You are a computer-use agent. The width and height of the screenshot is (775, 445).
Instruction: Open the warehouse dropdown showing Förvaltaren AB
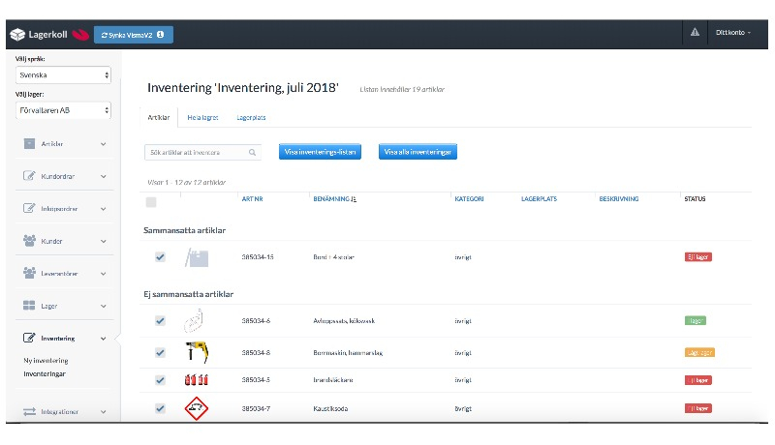(x=63, y=110)
